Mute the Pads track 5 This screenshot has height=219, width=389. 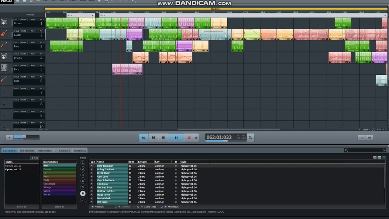pos(24,65)
